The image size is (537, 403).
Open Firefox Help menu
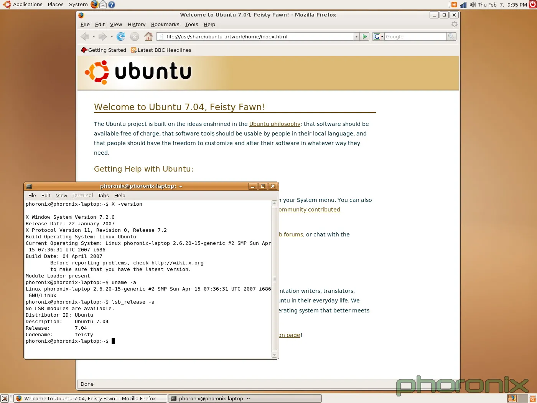[209, 24]
